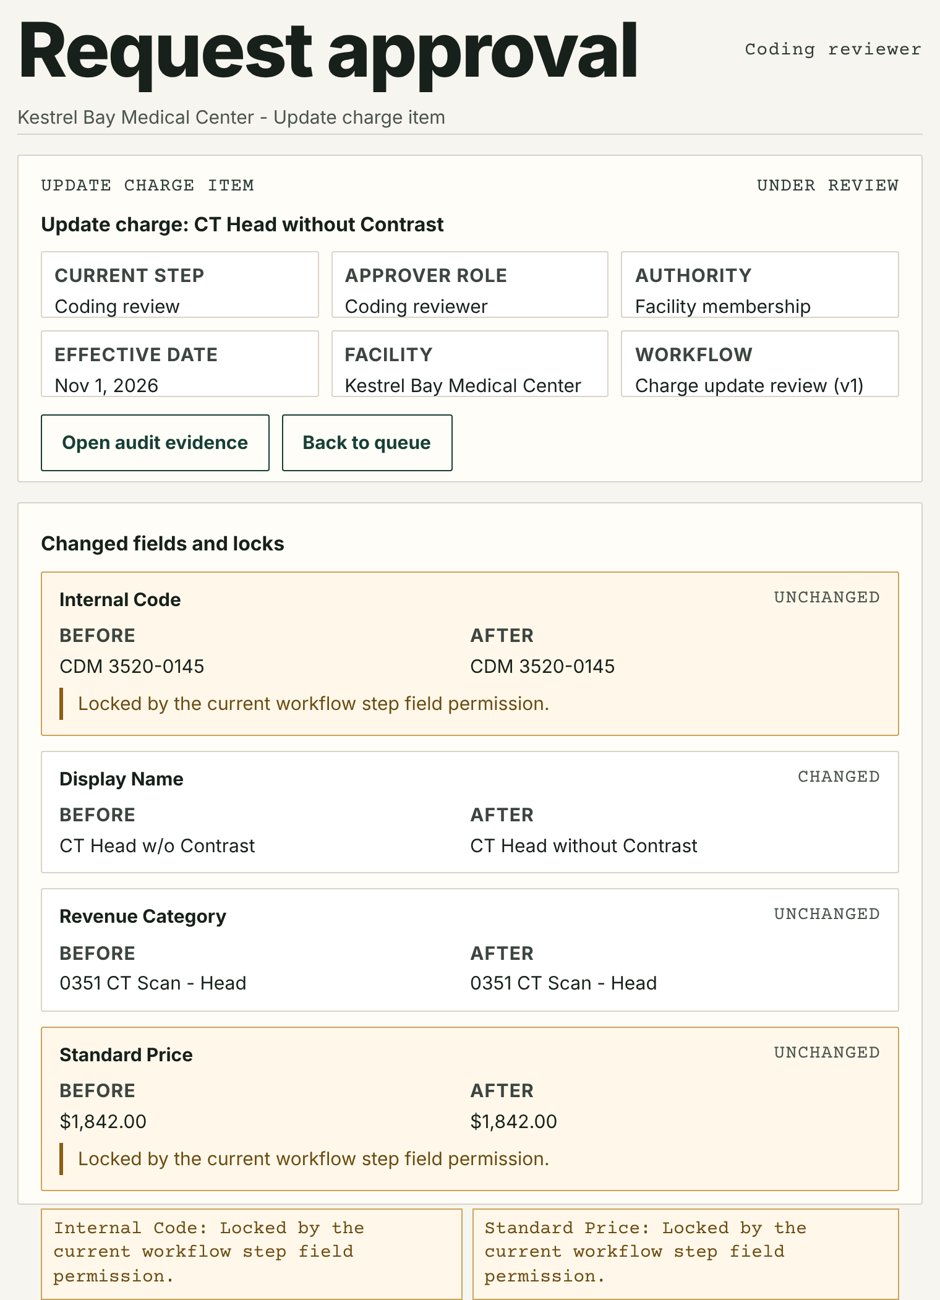Viewport: 940px width, 1300px height.
Task: Click the Revenue Category AFTER value "0351 CT Scan - Head"
Action: point(563,983)
